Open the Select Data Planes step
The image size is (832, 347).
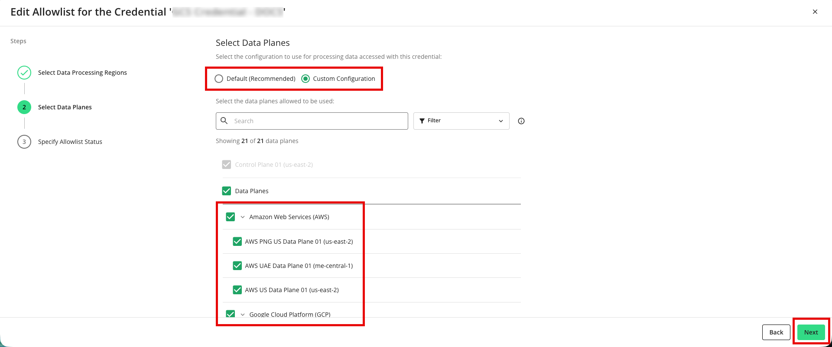pos(65,107)
